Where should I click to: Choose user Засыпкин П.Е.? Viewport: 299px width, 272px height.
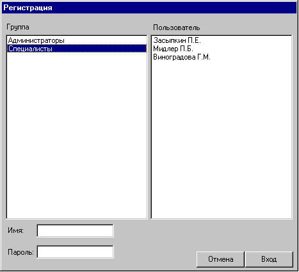(222, 40)
